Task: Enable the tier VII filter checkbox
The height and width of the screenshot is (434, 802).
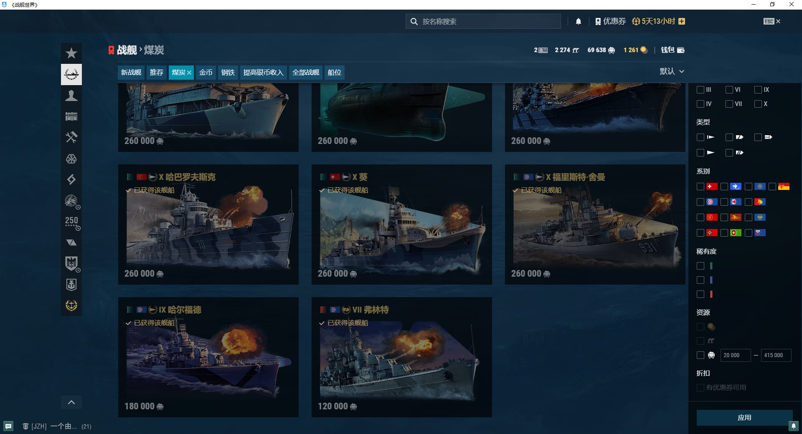Action: tap(729, 104)
